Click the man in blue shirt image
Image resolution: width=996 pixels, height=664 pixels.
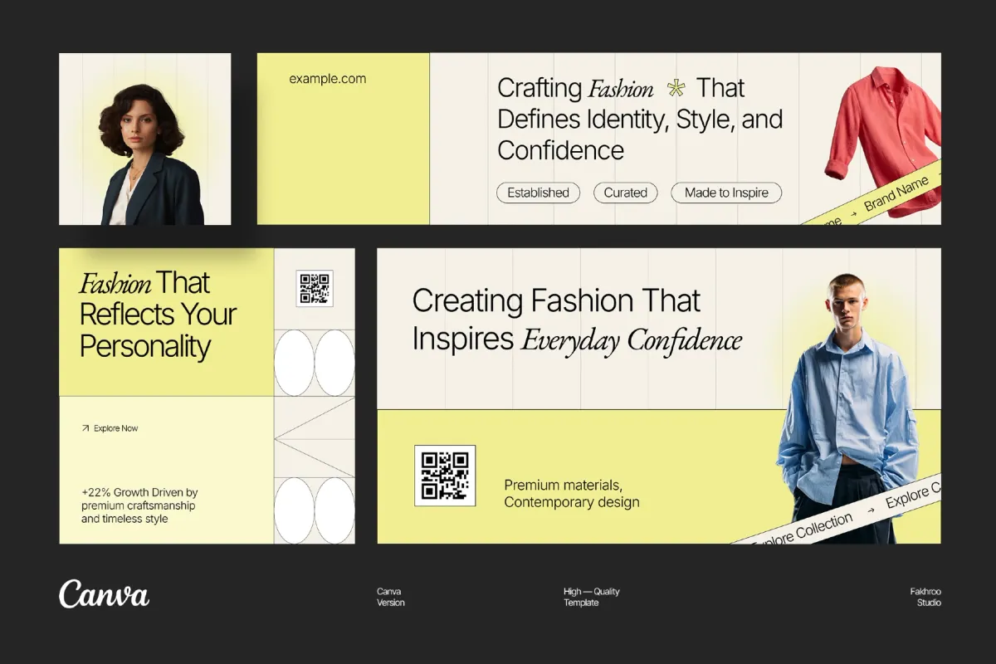pyautogui.click(x=847, y=407)
